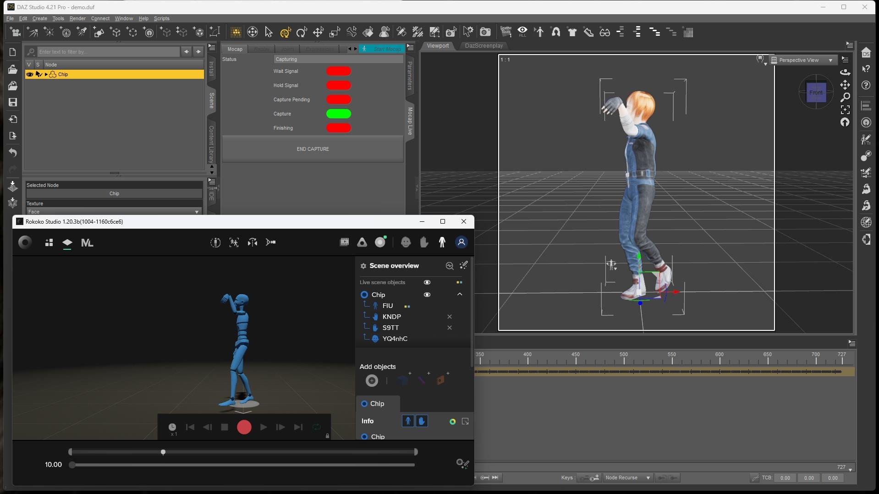Select the Node Selection arrow tool
The image size is (879, 494).
pyautogui.click(x=269, y=32)
